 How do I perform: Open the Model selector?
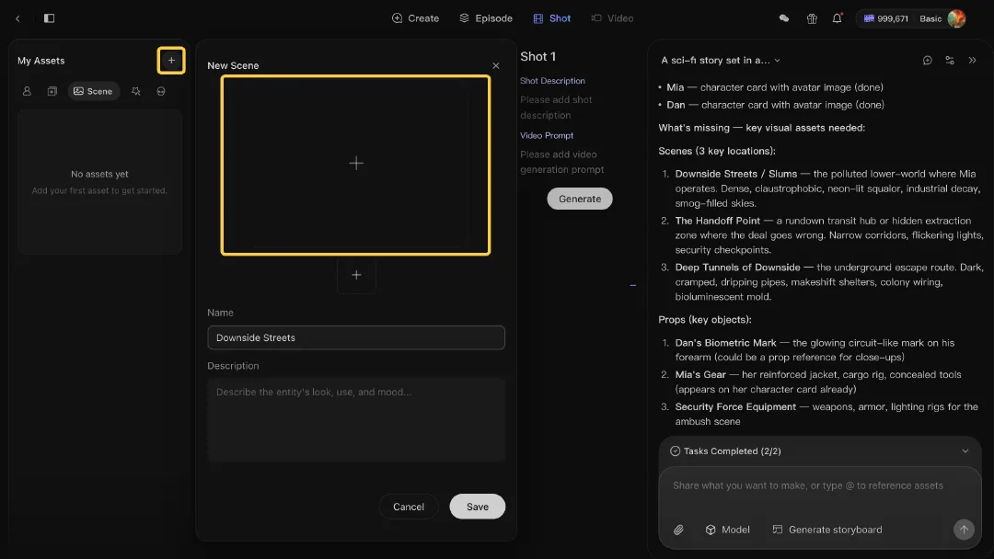tap(727, 530)
